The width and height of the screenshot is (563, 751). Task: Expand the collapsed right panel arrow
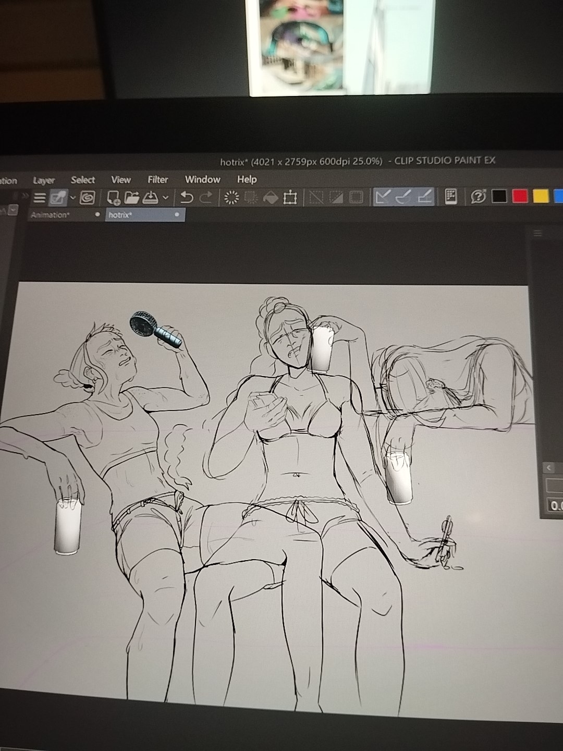tap(549, 468)
